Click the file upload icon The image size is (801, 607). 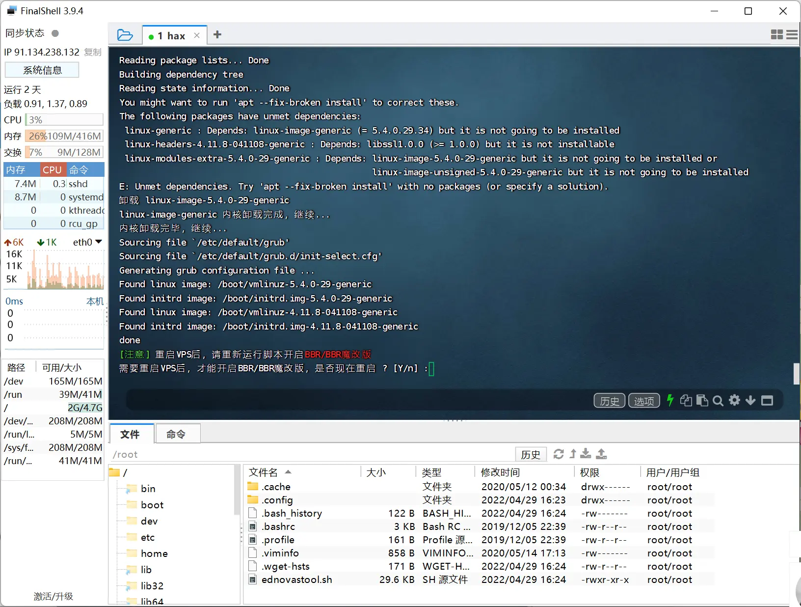(x=602, y=454)
